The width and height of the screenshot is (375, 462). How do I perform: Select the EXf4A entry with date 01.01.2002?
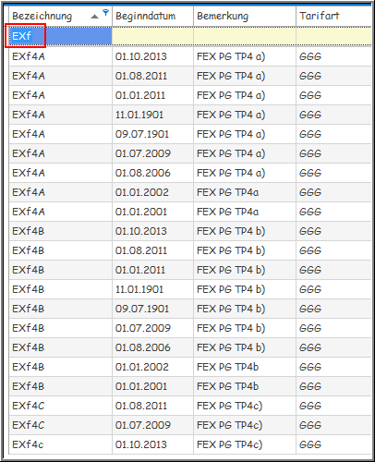190,192
